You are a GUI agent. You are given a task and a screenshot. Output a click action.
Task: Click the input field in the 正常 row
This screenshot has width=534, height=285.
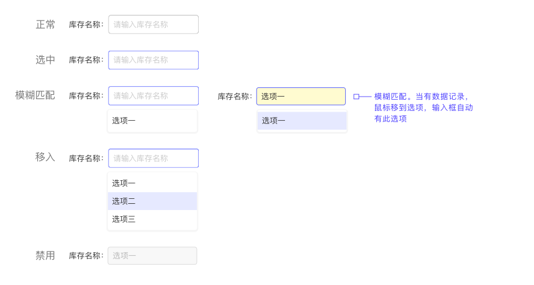point(153,25)
